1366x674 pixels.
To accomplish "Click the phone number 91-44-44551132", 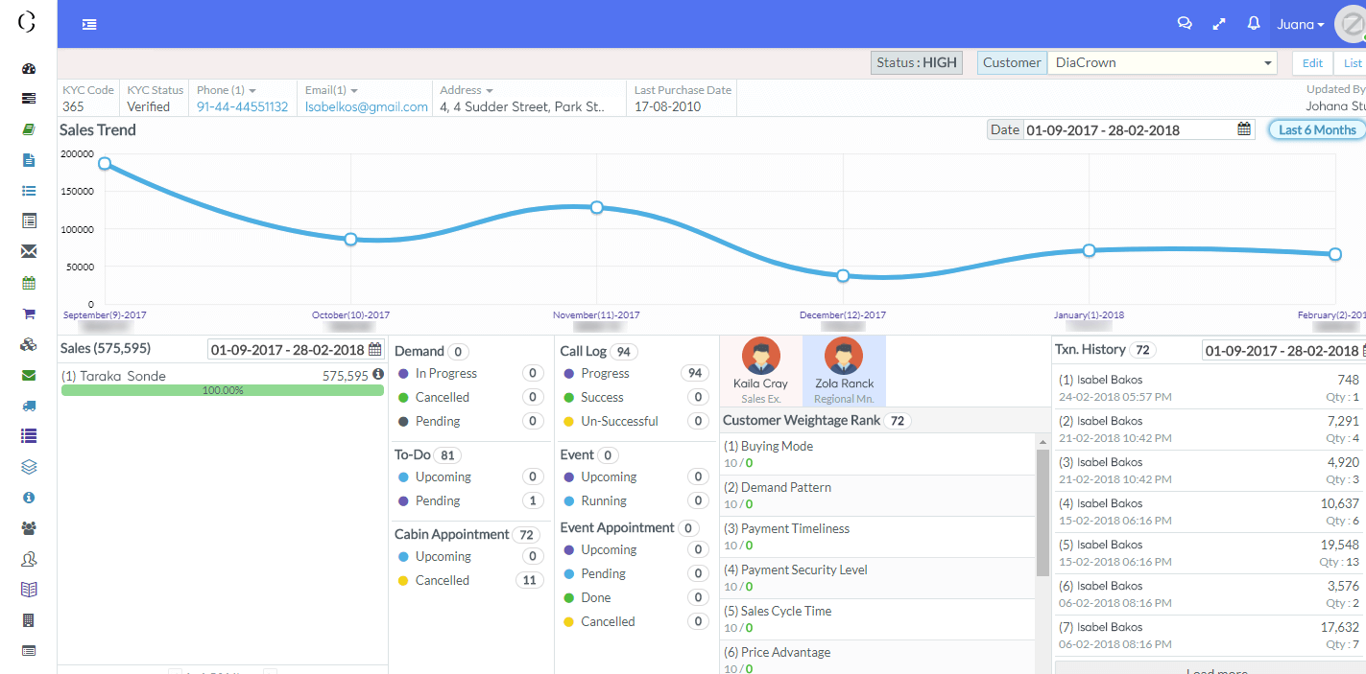I will (242, 106).
